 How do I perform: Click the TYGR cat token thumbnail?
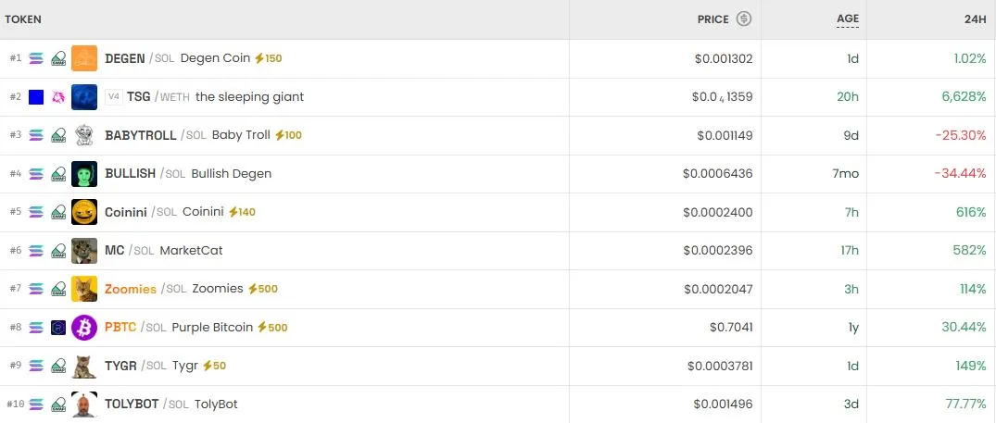83,366
